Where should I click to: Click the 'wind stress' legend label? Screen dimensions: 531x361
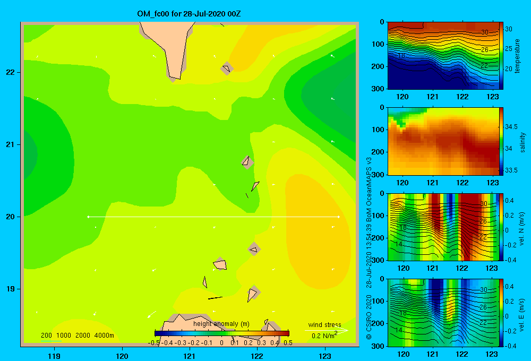[x=324, y=324]
